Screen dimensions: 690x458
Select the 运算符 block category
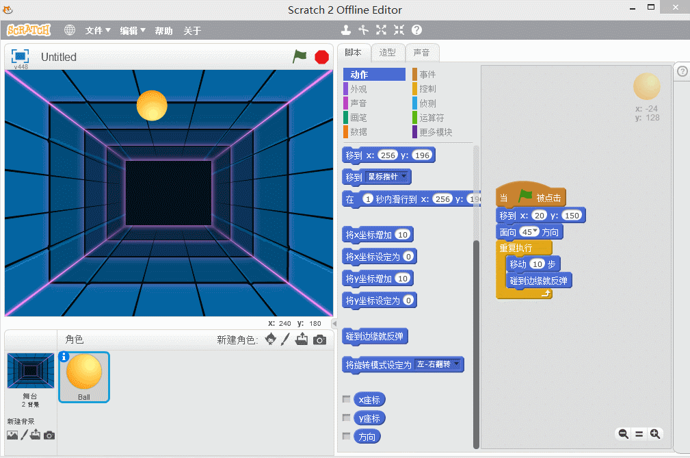click(442, 118)
